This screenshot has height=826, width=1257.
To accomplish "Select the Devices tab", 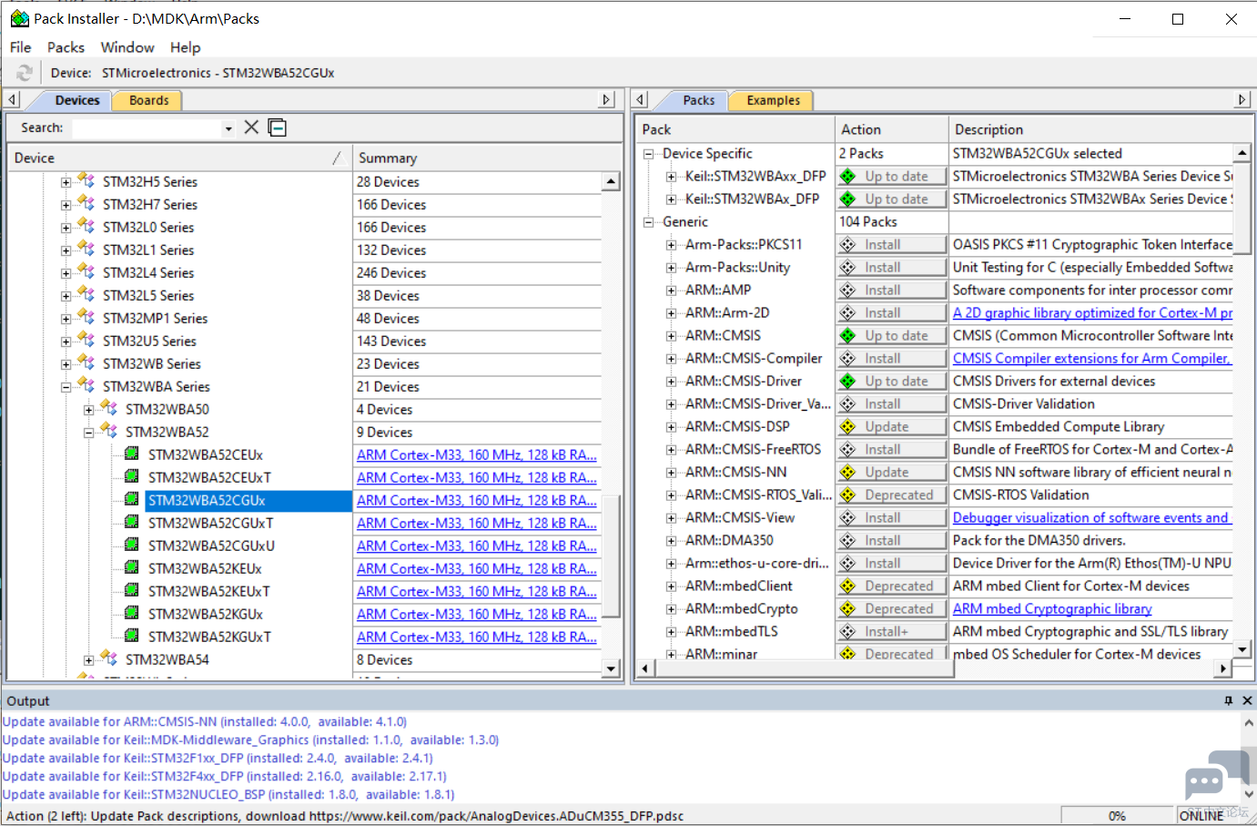I will 76,100.
